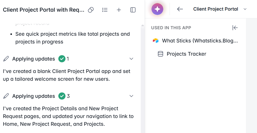This screenshot has width=257, height=133.
Task: Click bullet about quick project metrics
Action: tap(73, 38)
